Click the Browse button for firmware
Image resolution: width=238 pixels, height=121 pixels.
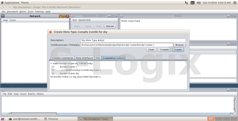(x=179, y=45)
